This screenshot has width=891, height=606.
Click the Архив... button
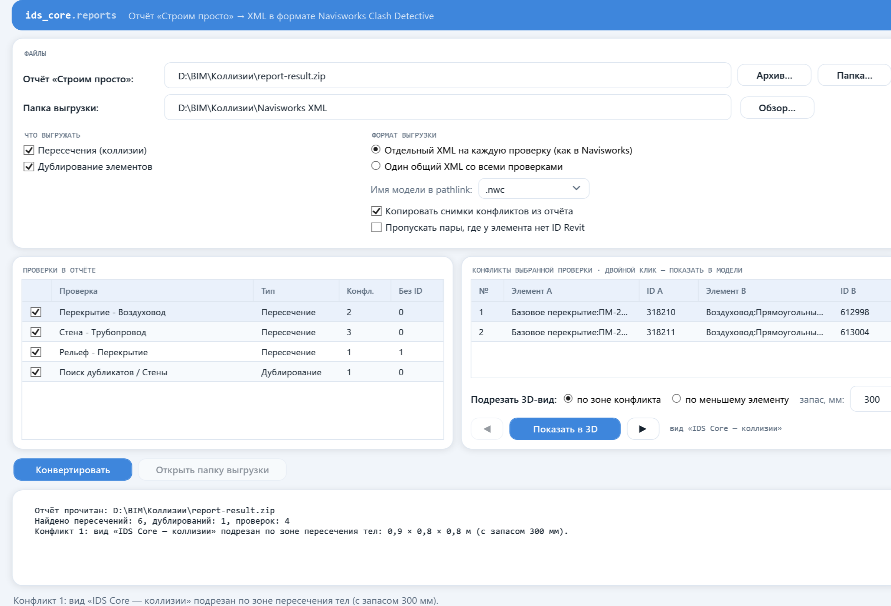point(774,75)
